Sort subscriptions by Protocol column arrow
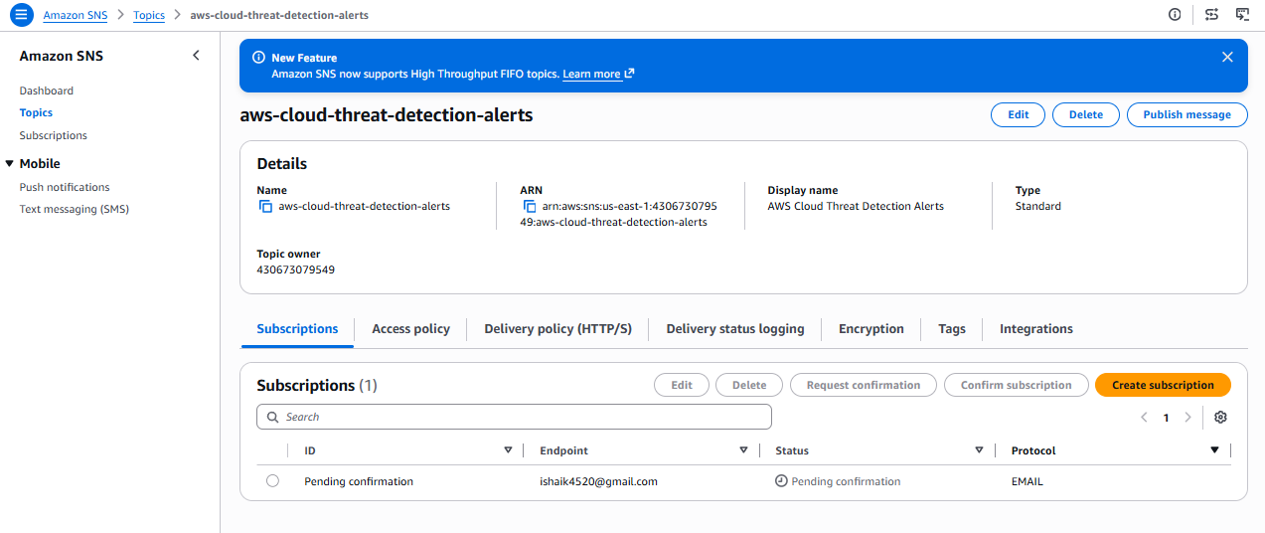The image size is (1265, 533). point(1214,450)
